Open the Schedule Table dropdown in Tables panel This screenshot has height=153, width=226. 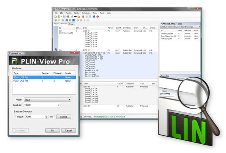tap(180, 27)
